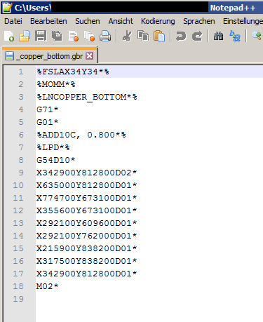The width and height of the screenshot is (263, 322).
Task: Copy selection with the Copy toolbar icon
Action: [143, 36]
